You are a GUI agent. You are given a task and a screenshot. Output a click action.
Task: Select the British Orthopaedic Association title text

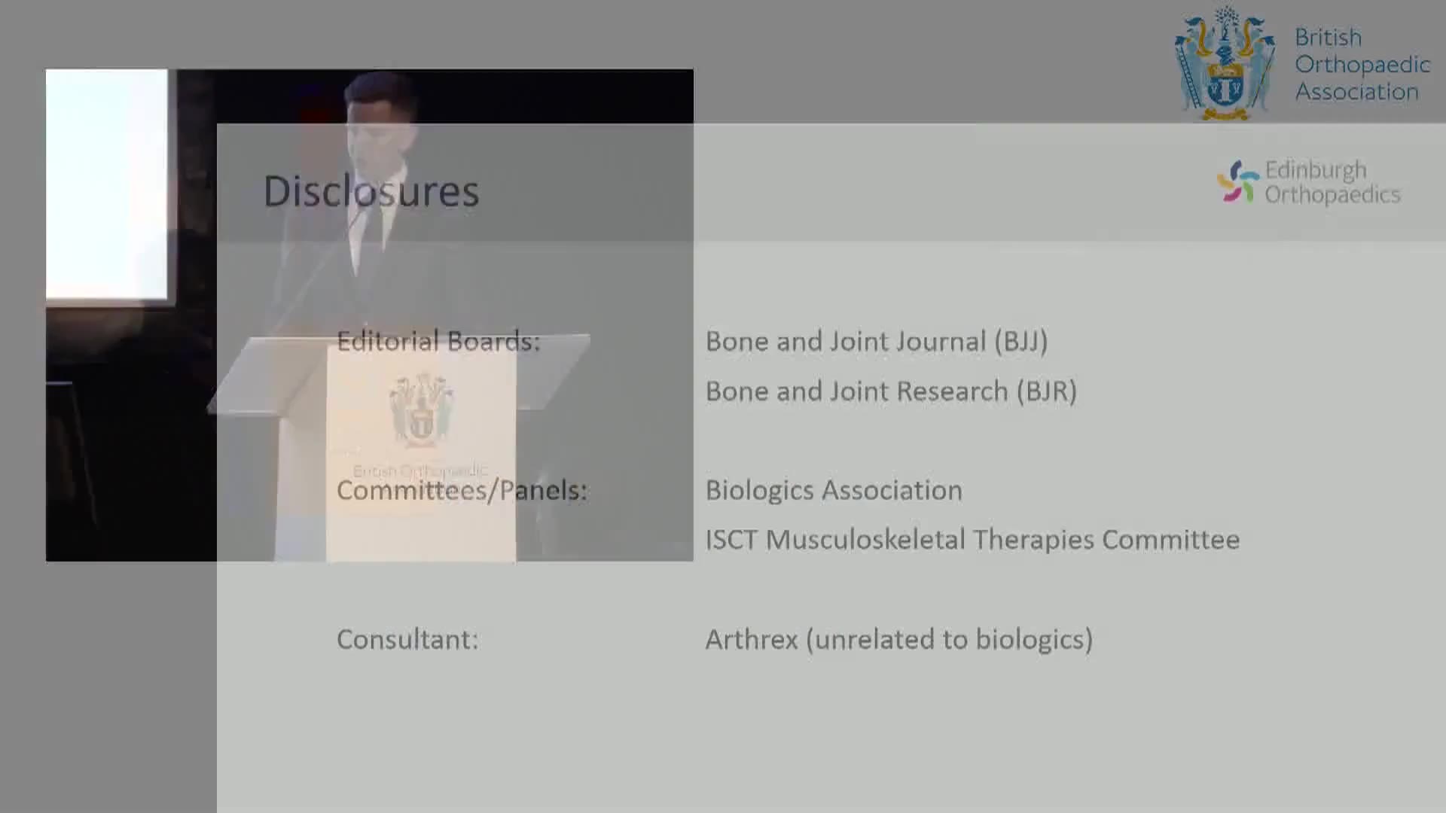click(x=1362, y=65)
